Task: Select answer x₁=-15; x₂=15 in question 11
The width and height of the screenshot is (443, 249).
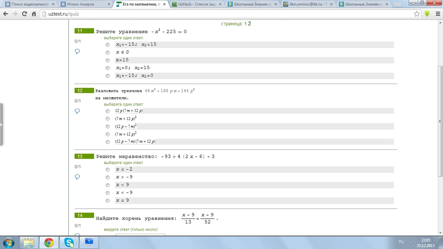Action: click(107, 45)
